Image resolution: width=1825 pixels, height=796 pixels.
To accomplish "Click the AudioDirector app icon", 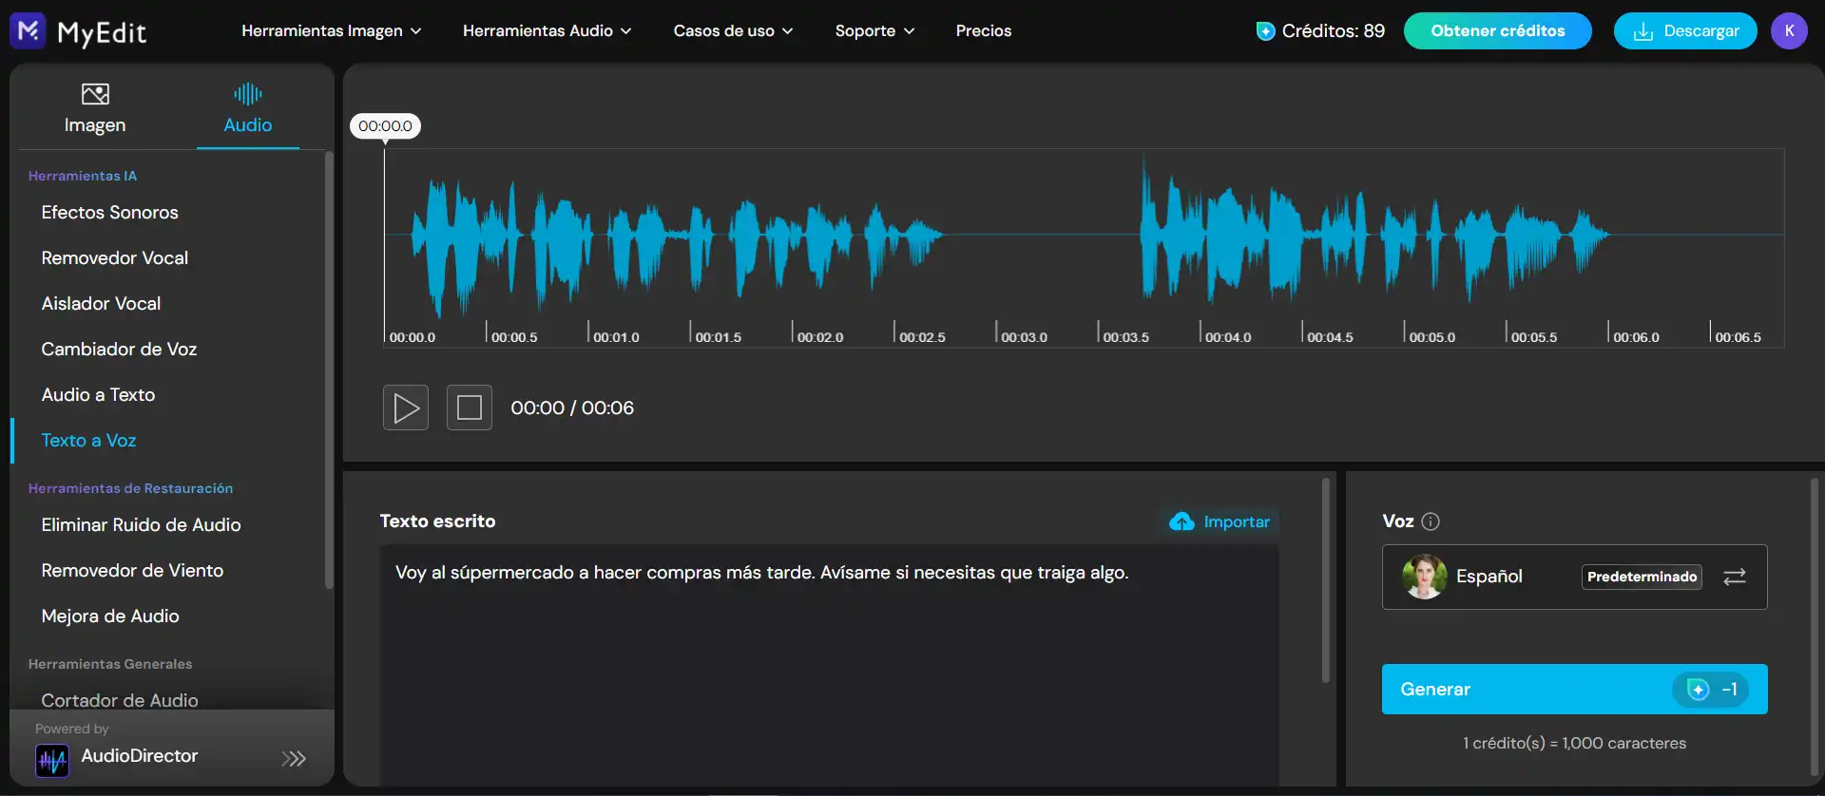I will (52, 760).
